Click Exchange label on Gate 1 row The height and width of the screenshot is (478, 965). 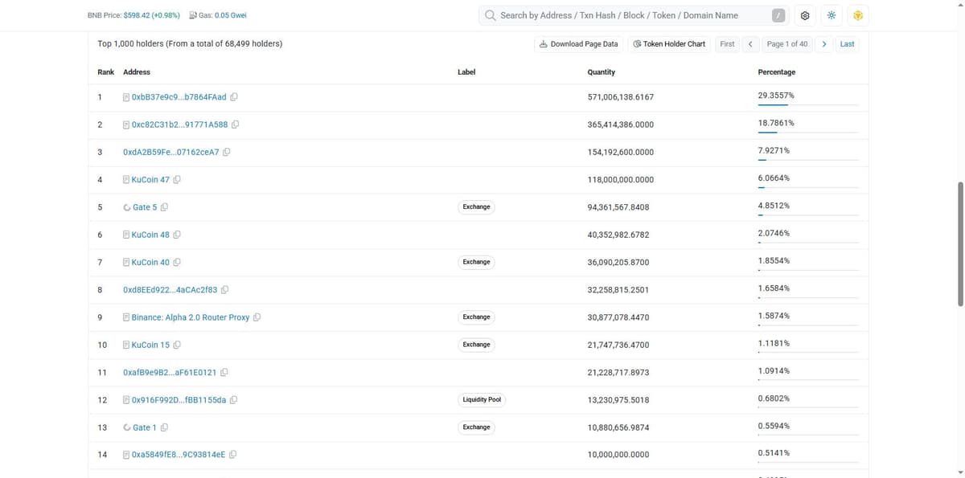coord(476,427)
